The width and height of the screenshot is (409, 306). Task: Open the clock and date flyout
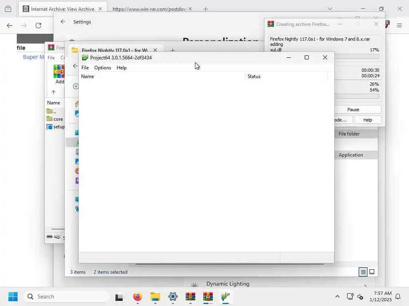point(381,296)
